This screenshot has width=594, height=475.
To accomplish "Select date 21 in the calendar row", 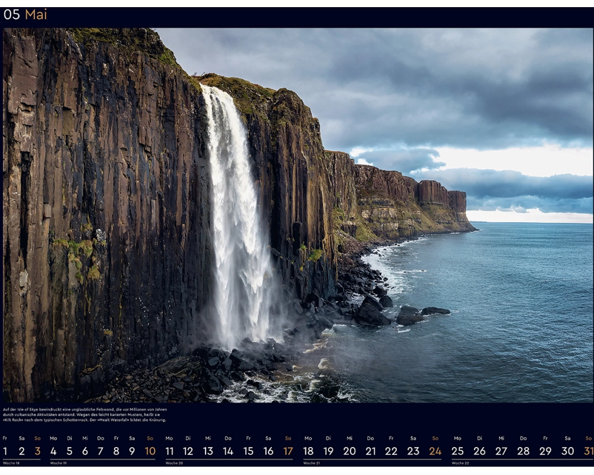I will (x=370, y=451).
